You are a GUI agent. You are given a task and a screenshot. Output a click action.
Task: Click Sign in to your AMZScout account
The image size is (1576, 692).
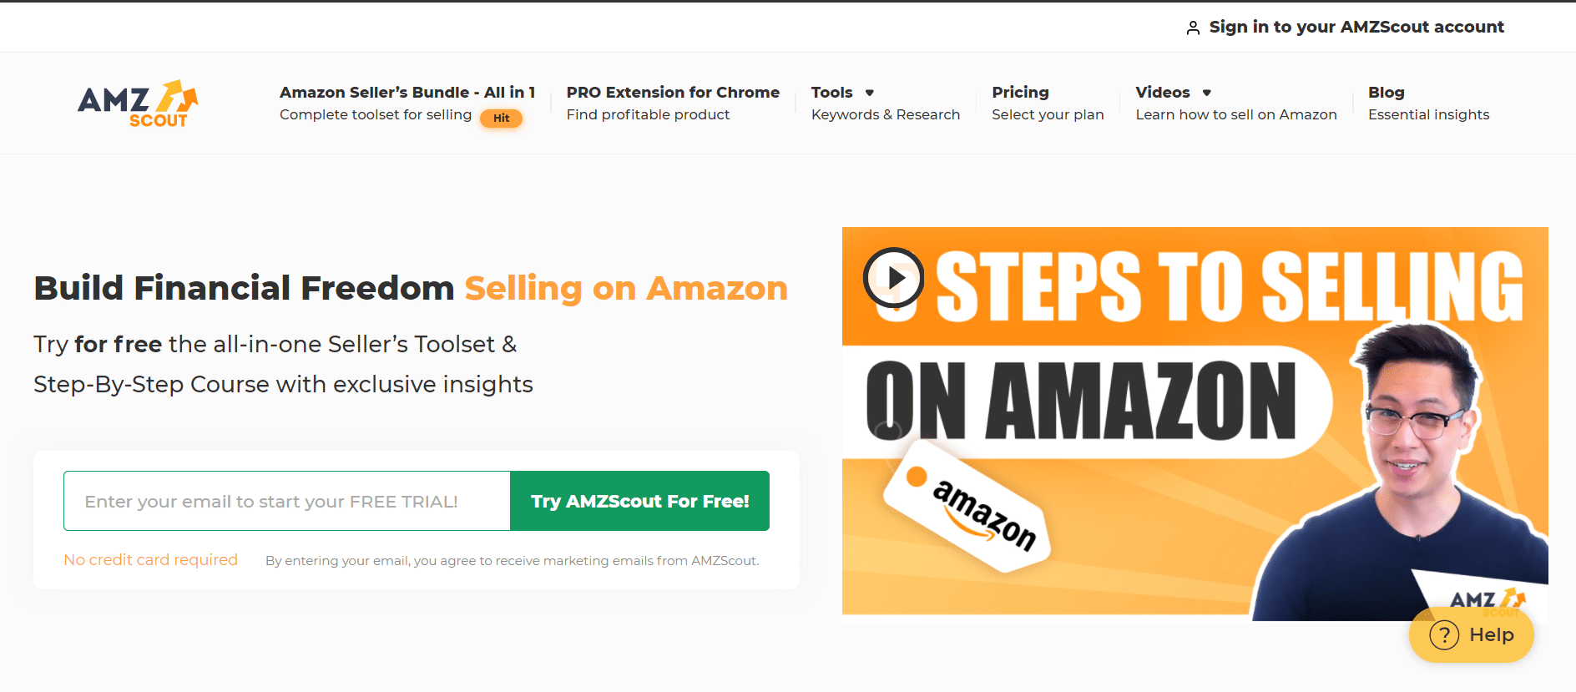click(1356, 27)
